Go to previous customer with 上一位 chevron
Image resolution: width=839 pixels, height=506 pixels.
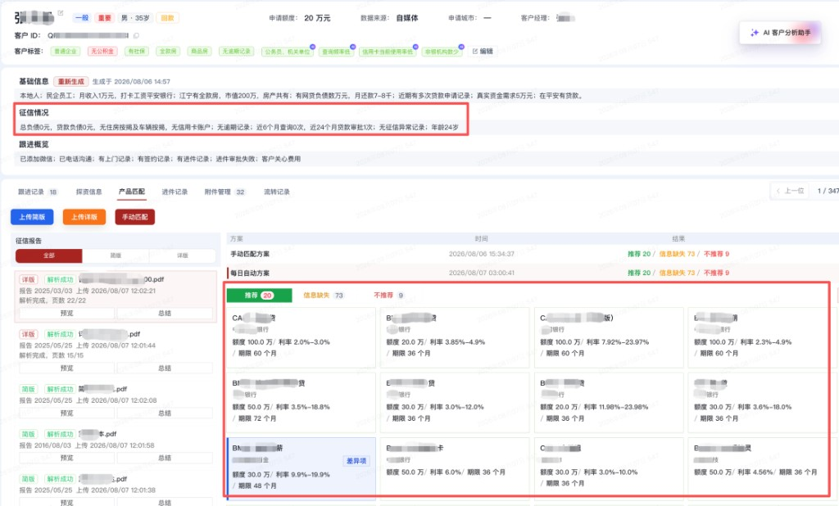point(778,191)
